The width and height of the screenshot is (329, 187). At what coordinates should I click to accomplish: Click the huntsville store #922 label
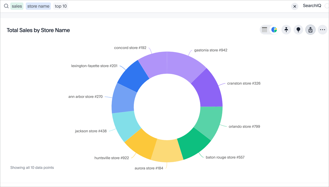111,158
